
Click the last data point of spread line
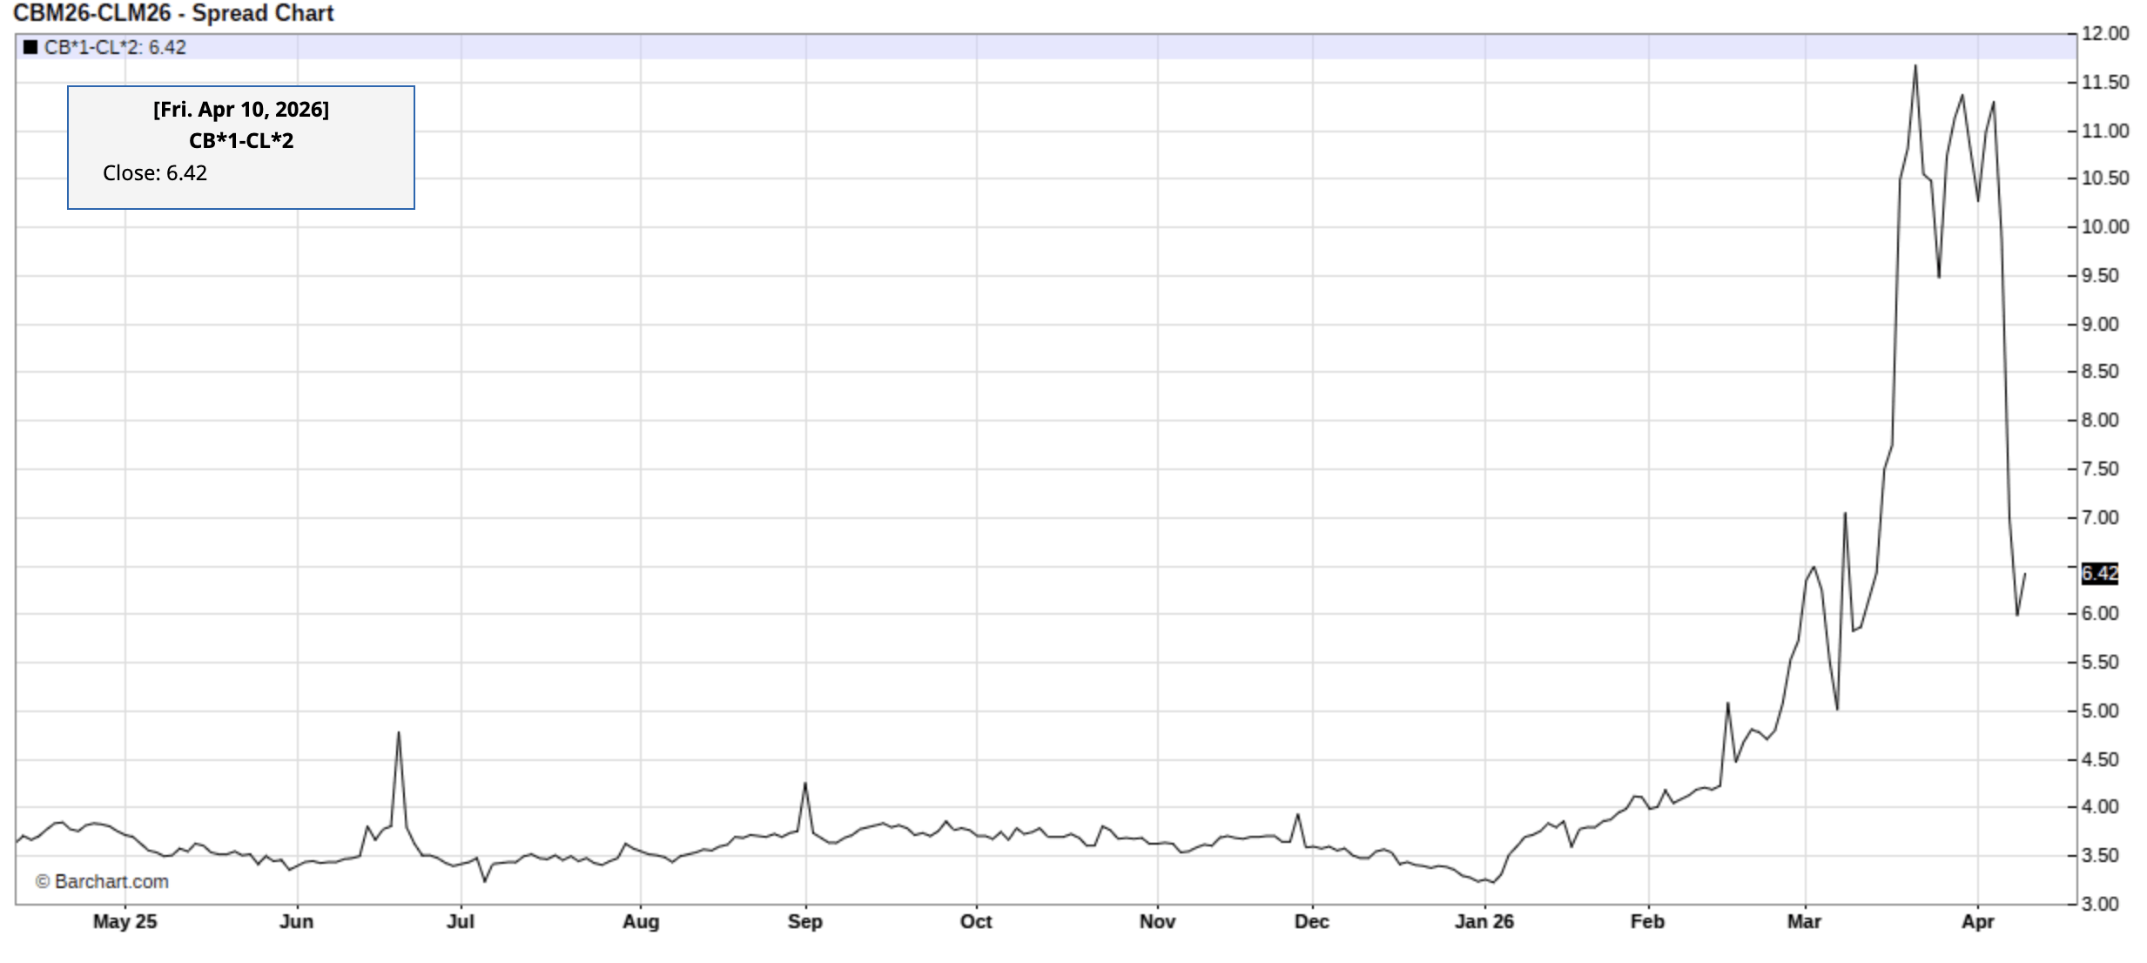tap(2025, 574)
